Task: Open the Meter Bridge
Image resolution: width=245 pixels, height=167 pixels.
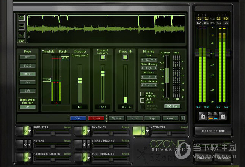Action: pos(213,131)
